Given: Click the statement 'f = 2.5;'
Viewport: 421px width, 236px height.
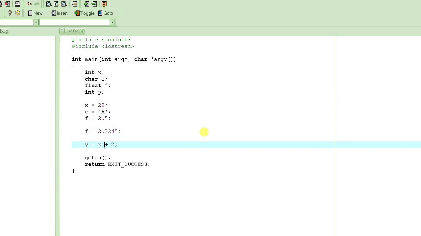Looking at the screenshot, I should click(x=98, y=118).
